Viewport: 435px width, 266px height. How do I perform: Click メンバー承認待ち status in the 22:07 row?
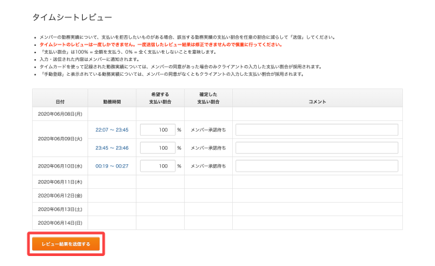point(208,130)
